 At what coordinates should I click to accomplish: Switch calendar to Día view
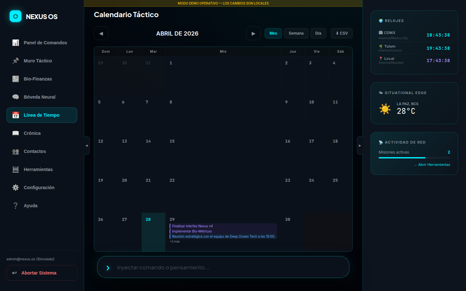click(318, 33)
